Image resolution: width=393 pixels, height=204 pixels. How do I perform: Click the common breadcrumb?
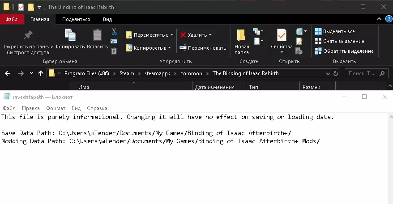pyautogui.click(x=191, y=73)
